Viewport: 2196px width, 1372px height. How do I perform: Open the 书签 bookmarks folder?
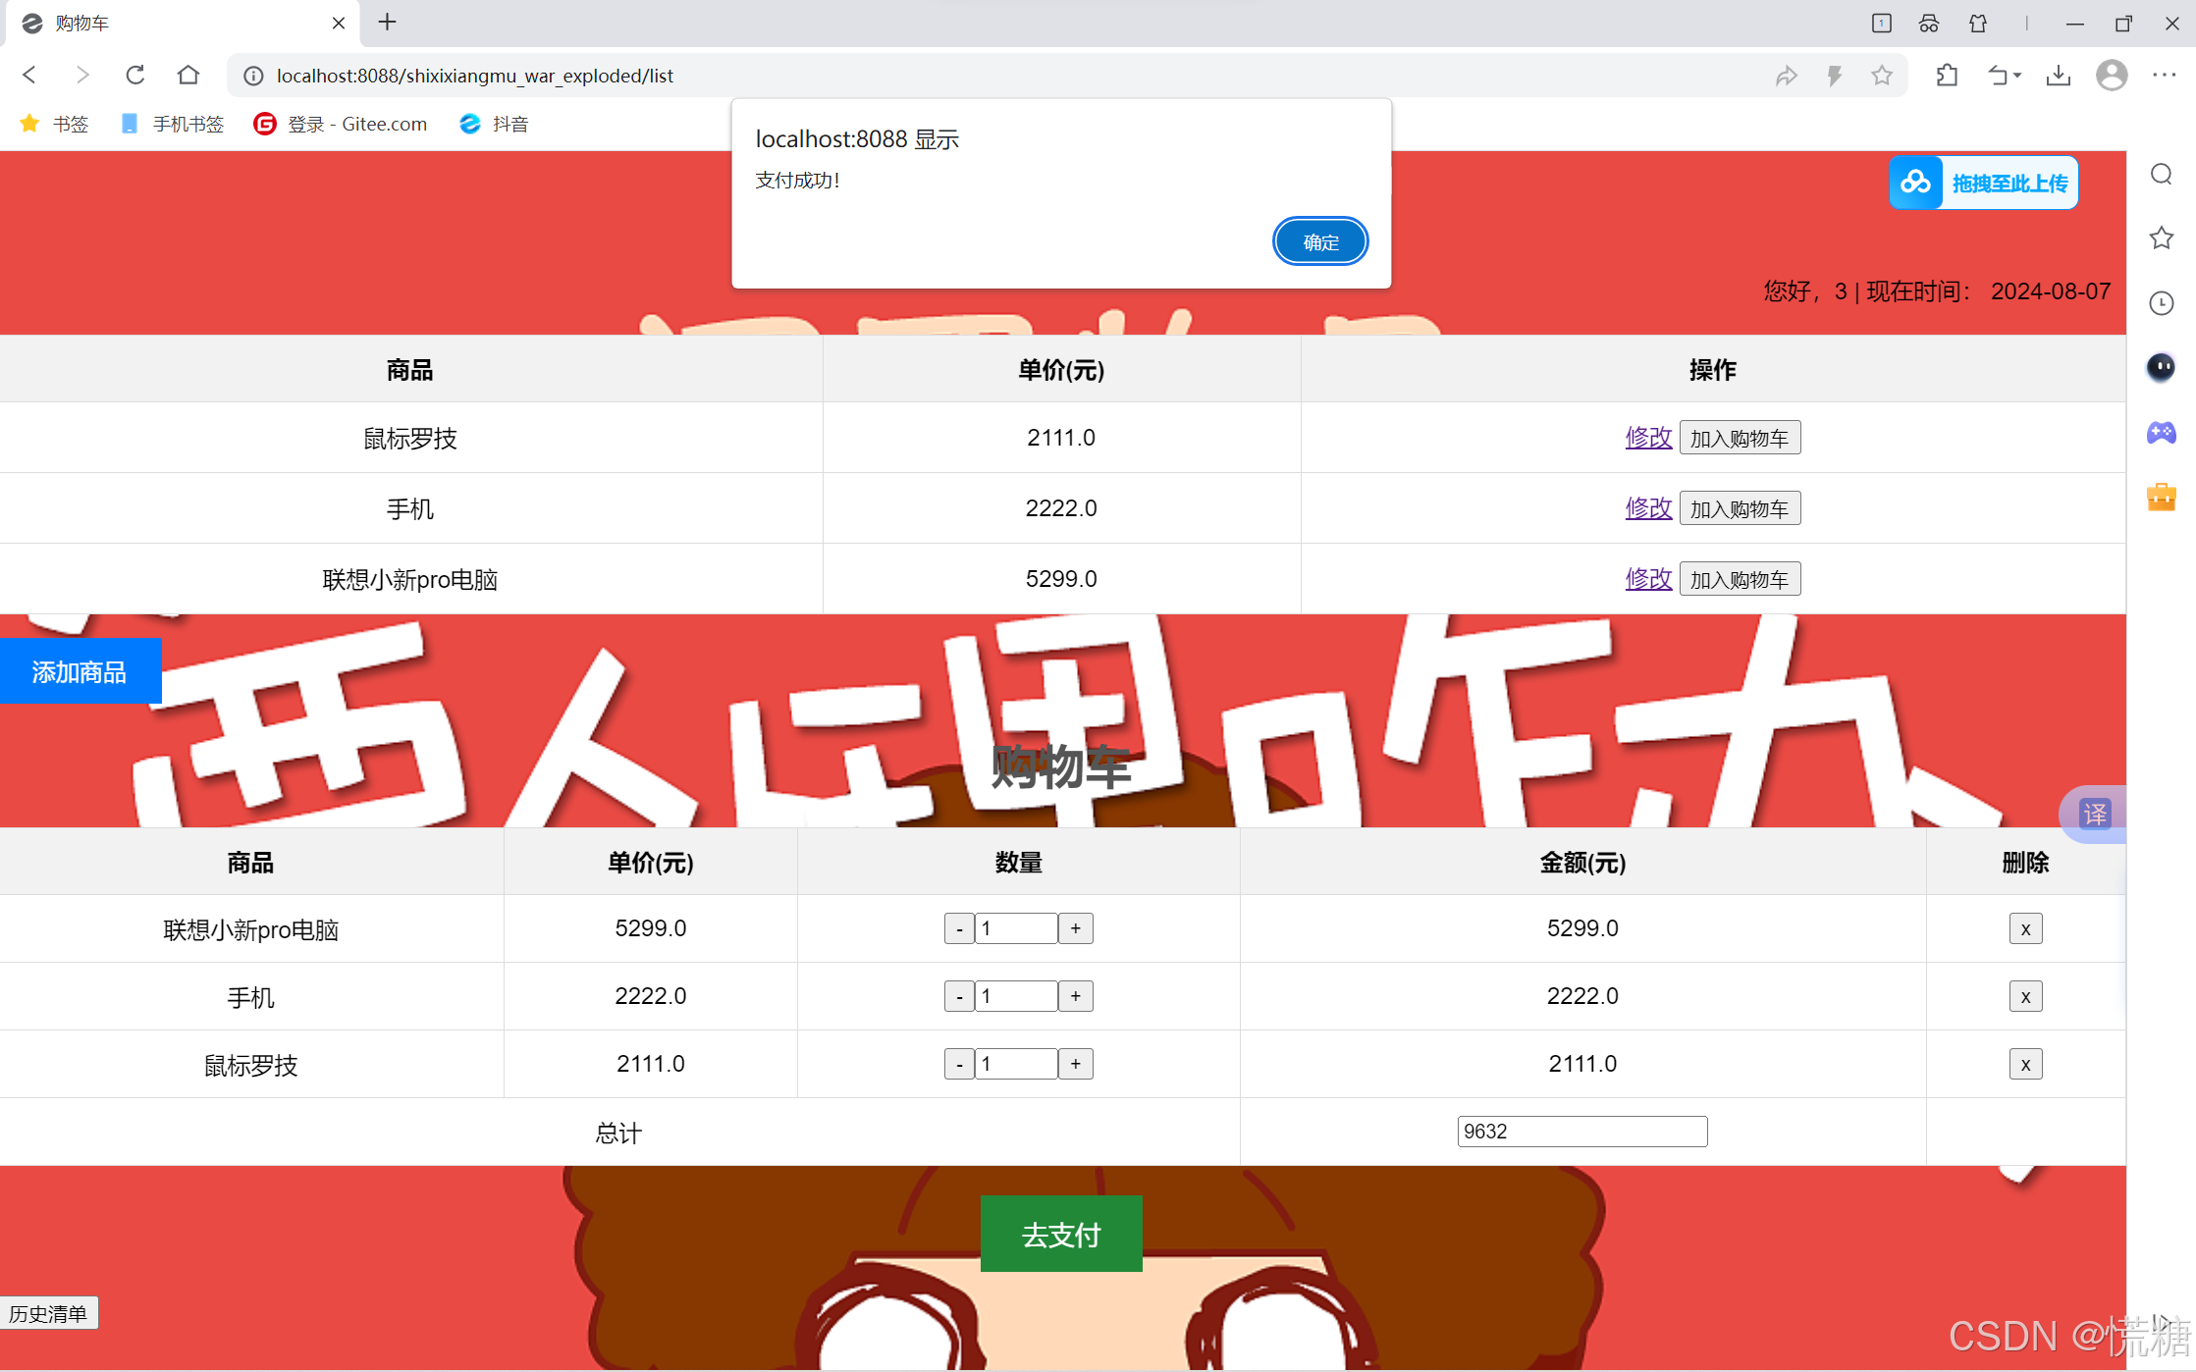pos(54,124)
